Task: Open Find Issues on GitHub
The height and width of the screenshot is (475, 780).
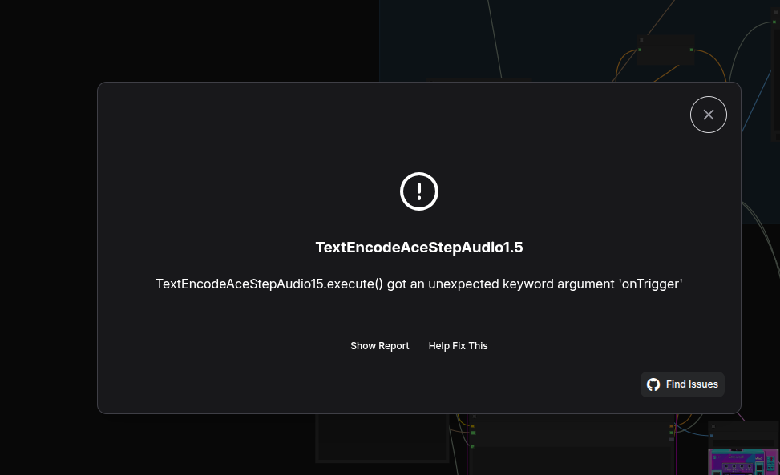Action: click(682, 384)
